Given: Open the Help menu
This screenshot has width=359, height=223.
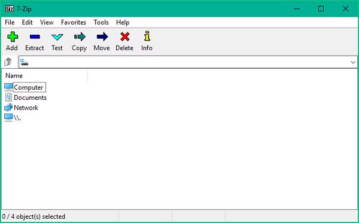Looking at the screenshot, I should coord(123,22).
